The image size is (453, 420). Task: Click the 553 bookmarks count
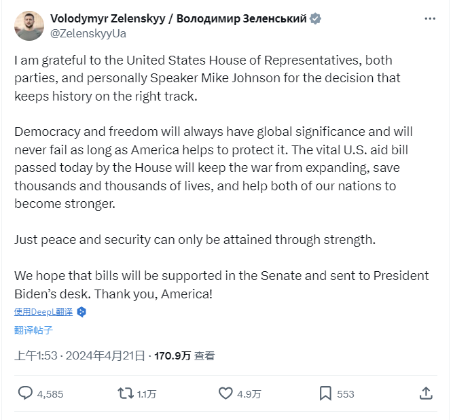346,393
